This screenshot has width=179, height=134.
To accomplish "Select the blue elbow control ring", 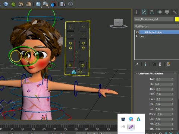I will (76, 89).
